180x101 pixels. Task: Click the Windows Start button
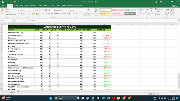pos(51,98)
